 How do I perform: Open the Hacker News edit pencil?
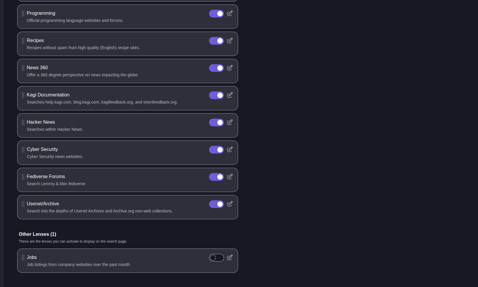coord(230,122)
